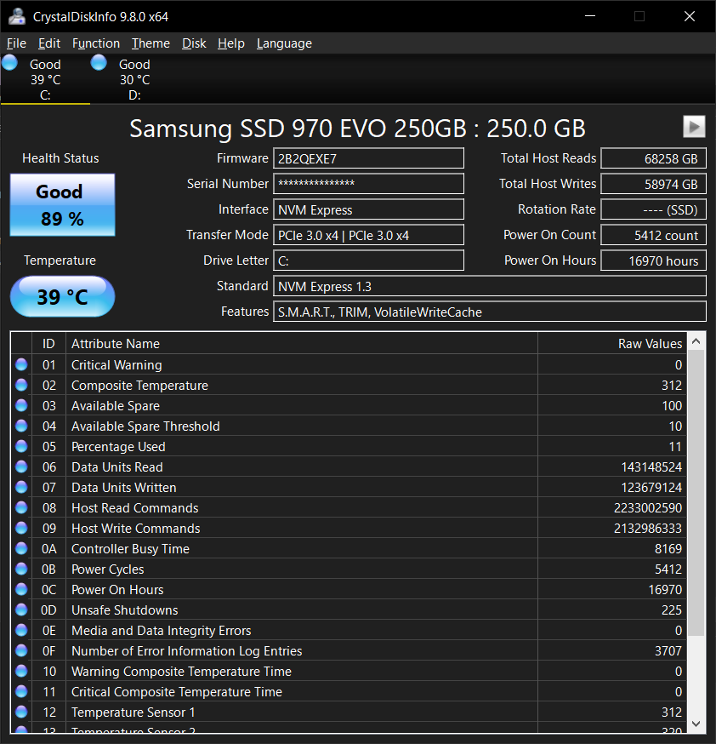Click status orb for Available Spare row
Viewport: 716px width, 744px height.
21,405
